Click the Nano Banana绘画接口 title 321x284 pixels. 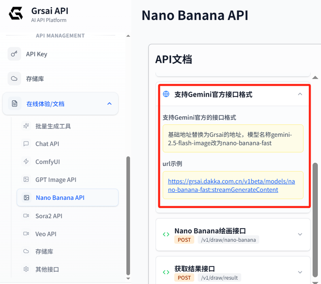[x=210, y=231]
